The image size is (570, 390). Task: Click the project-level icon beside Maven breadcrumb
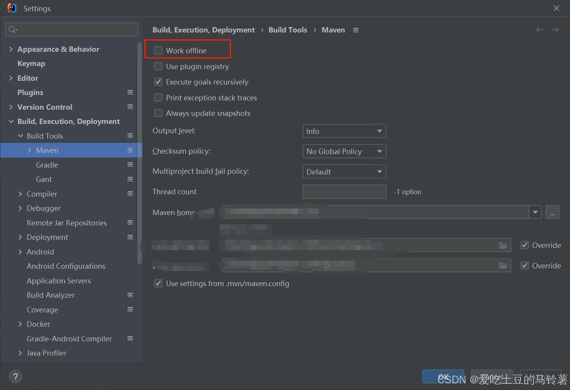pyautogui.click(x=356, y=30)
